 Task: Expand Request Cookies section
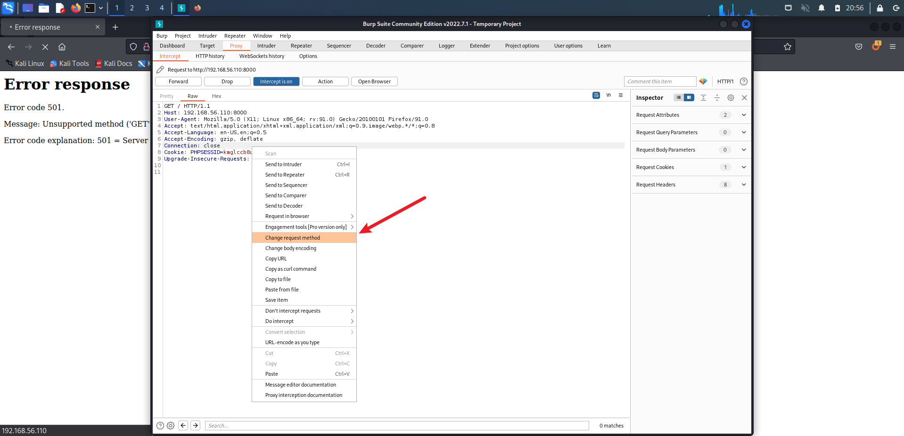click(744, 167)
